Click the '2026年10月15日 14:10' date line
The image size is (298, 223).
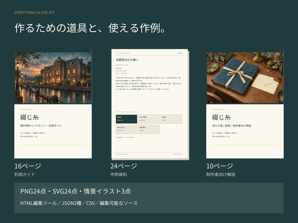click(x=122, y=65)
